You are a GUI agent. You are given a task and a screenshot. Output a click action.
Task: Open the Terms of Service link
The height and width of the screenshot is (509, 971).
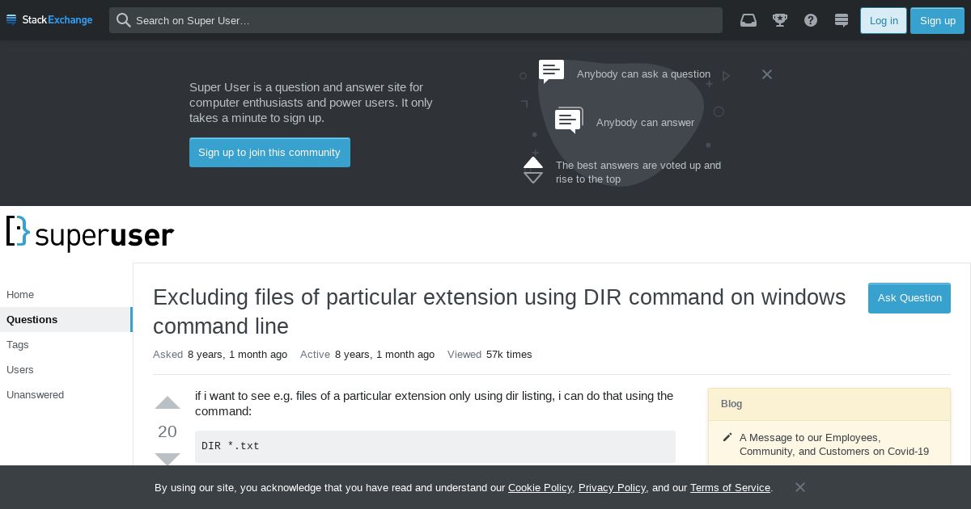coord(730,488)
